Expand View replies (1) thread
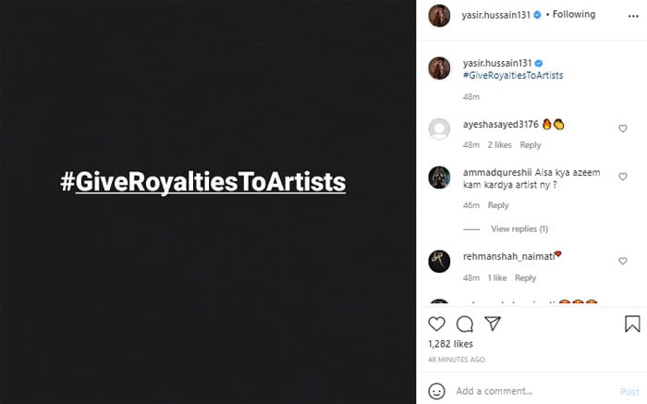The width and height of the screenshot is (647, 404). (x=519, y=229)
